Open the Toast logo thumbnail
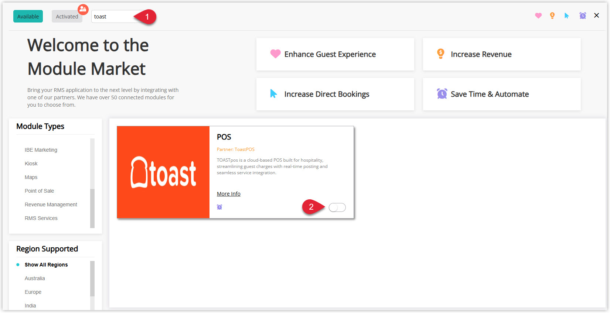Image resolution: width=610 pixels, height=313 pixels. point(163,172)
